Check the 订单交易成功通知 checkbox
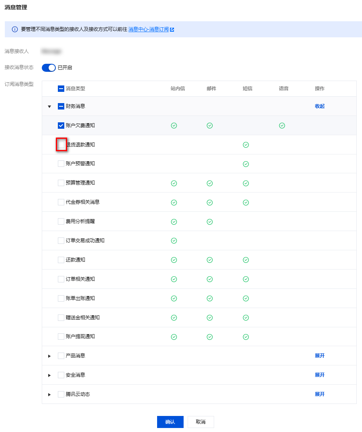362x432 pixels. click(61, 241)
